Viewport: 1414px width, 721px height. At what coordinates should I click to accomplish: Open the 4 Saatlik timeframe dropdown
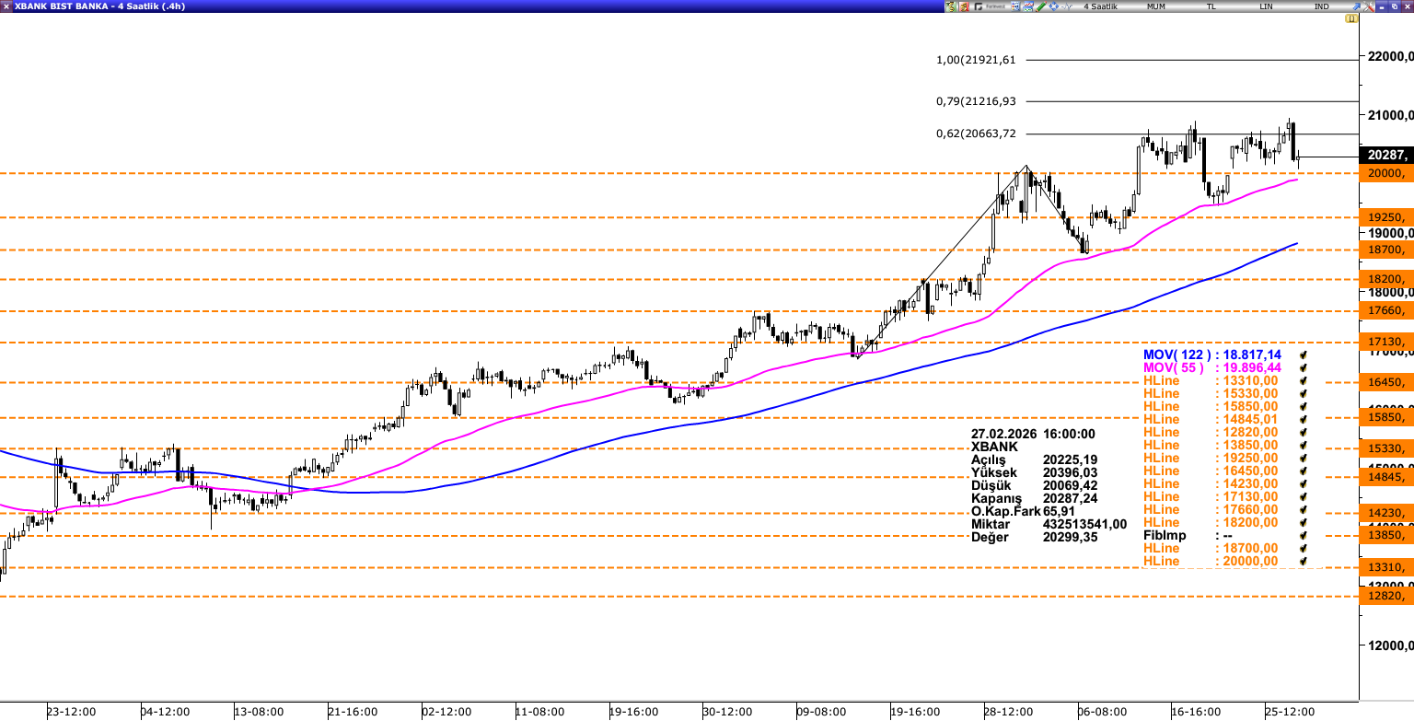pyautogui.click(x=1100, y=6)
